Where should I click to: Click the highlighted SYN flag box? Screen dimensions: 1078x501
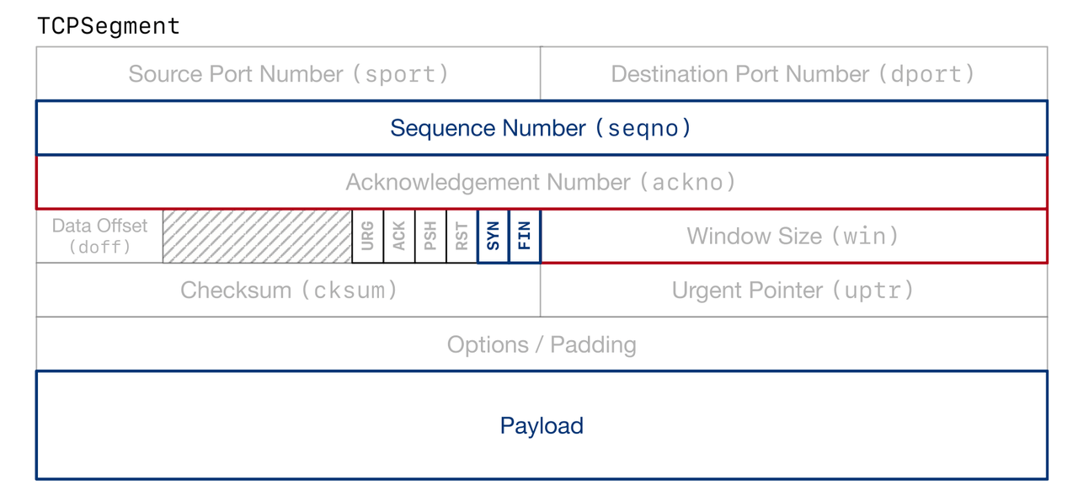(x=494, y=236)
